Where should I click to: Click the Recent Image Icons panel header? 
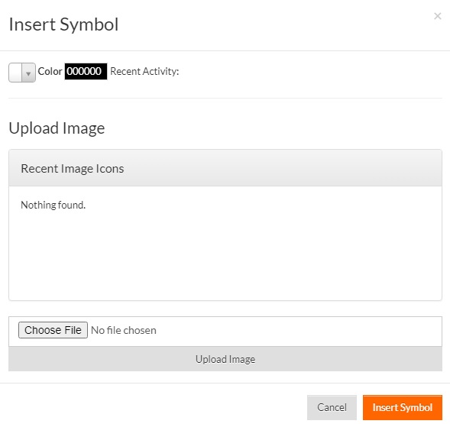click(x=225, y=168)
